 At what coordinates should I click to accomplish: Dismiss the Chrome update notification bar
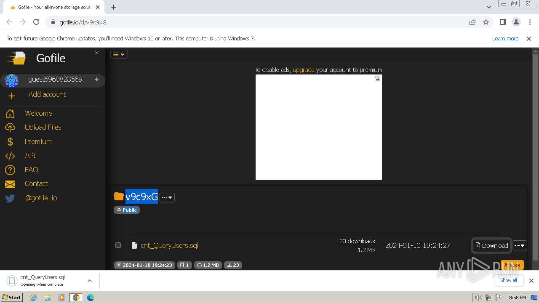tap(529, 38)
